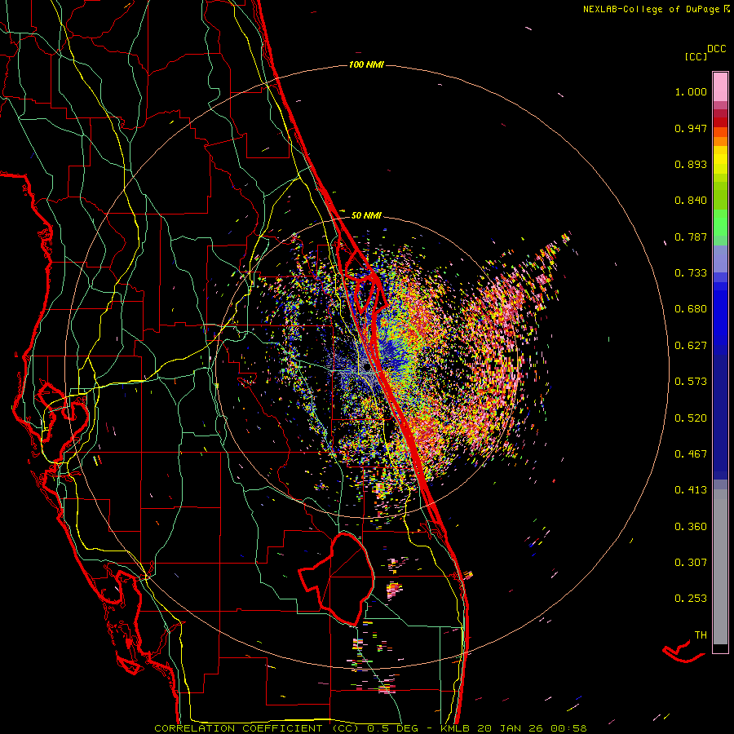Viewport: 734px width, 734px height.
Task: Click the 0.893 color scale value
Action: click(691, 164)
